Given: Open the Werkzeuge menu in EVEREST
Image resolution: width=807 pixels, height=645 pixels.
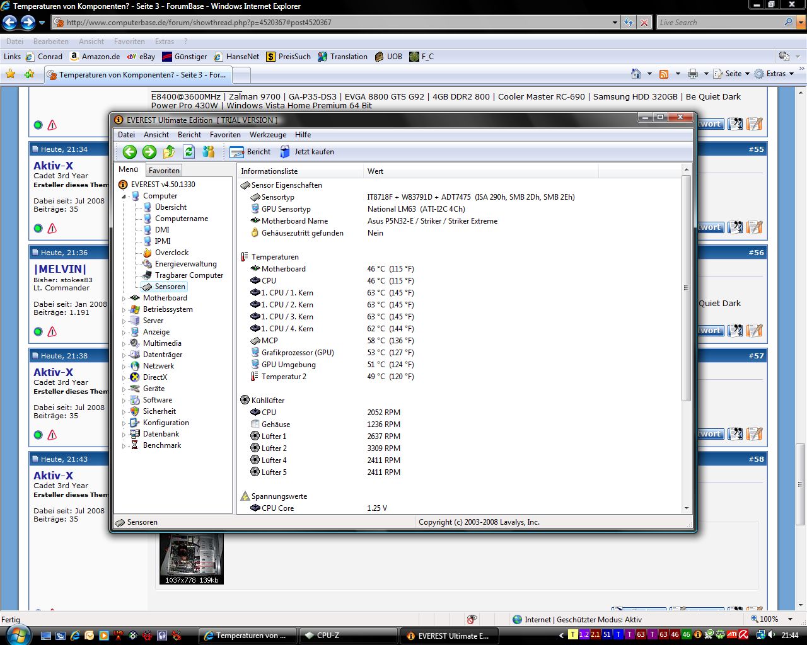Looking at the screenshot, I should [x=268, y=135].
